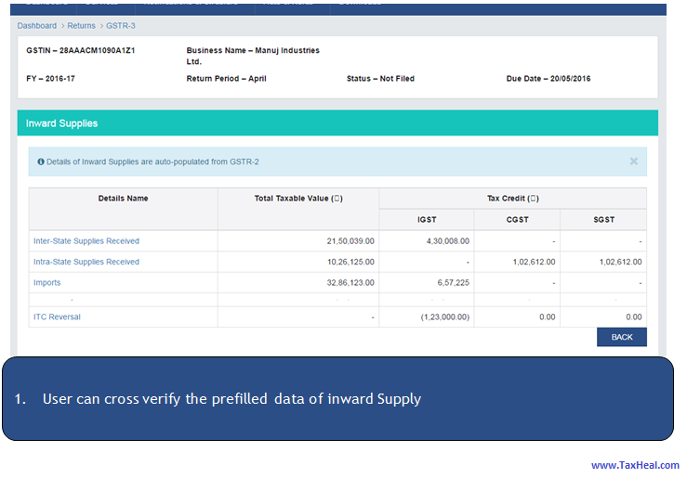Click the Details Name column header

123,199
